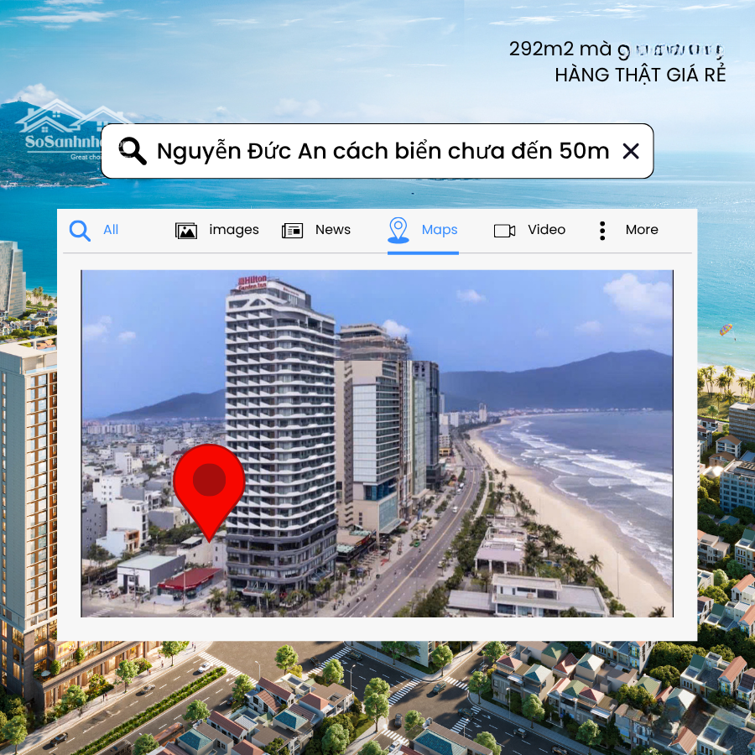755x755 pixels.
Task: Click the More label text
Action: click(642, 230)
